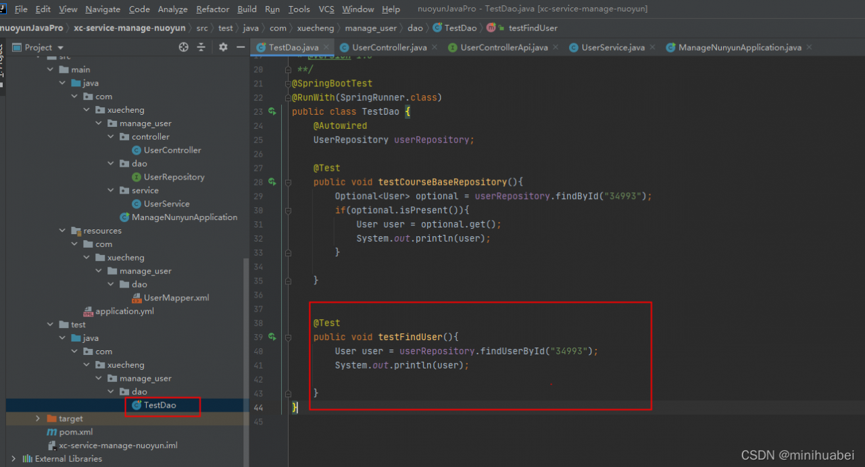The height and width of the screenshot is (467, 865).
Task: Open the Build menu
Action: 247,9
